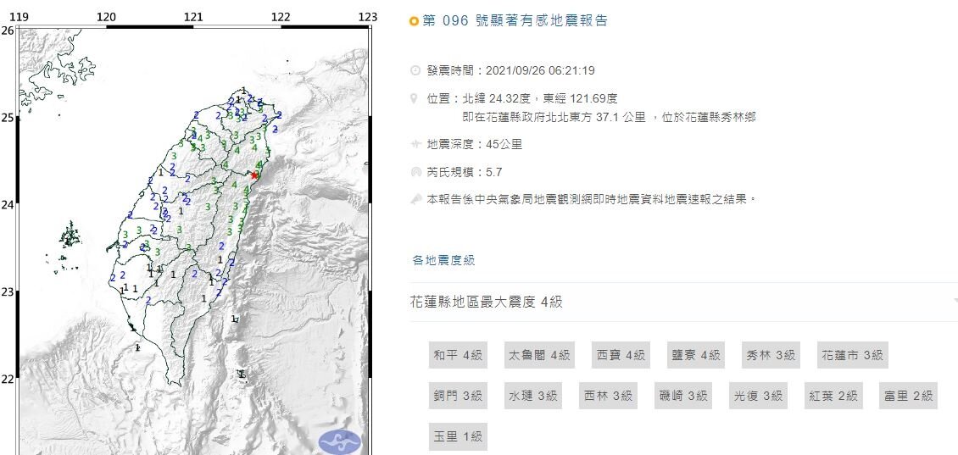Click the text 即在花蓮縣政府北北東方 37.1 公里
The width and height of the screenshot is (958, 455).
pyautogui.click(x=554, y=117)
